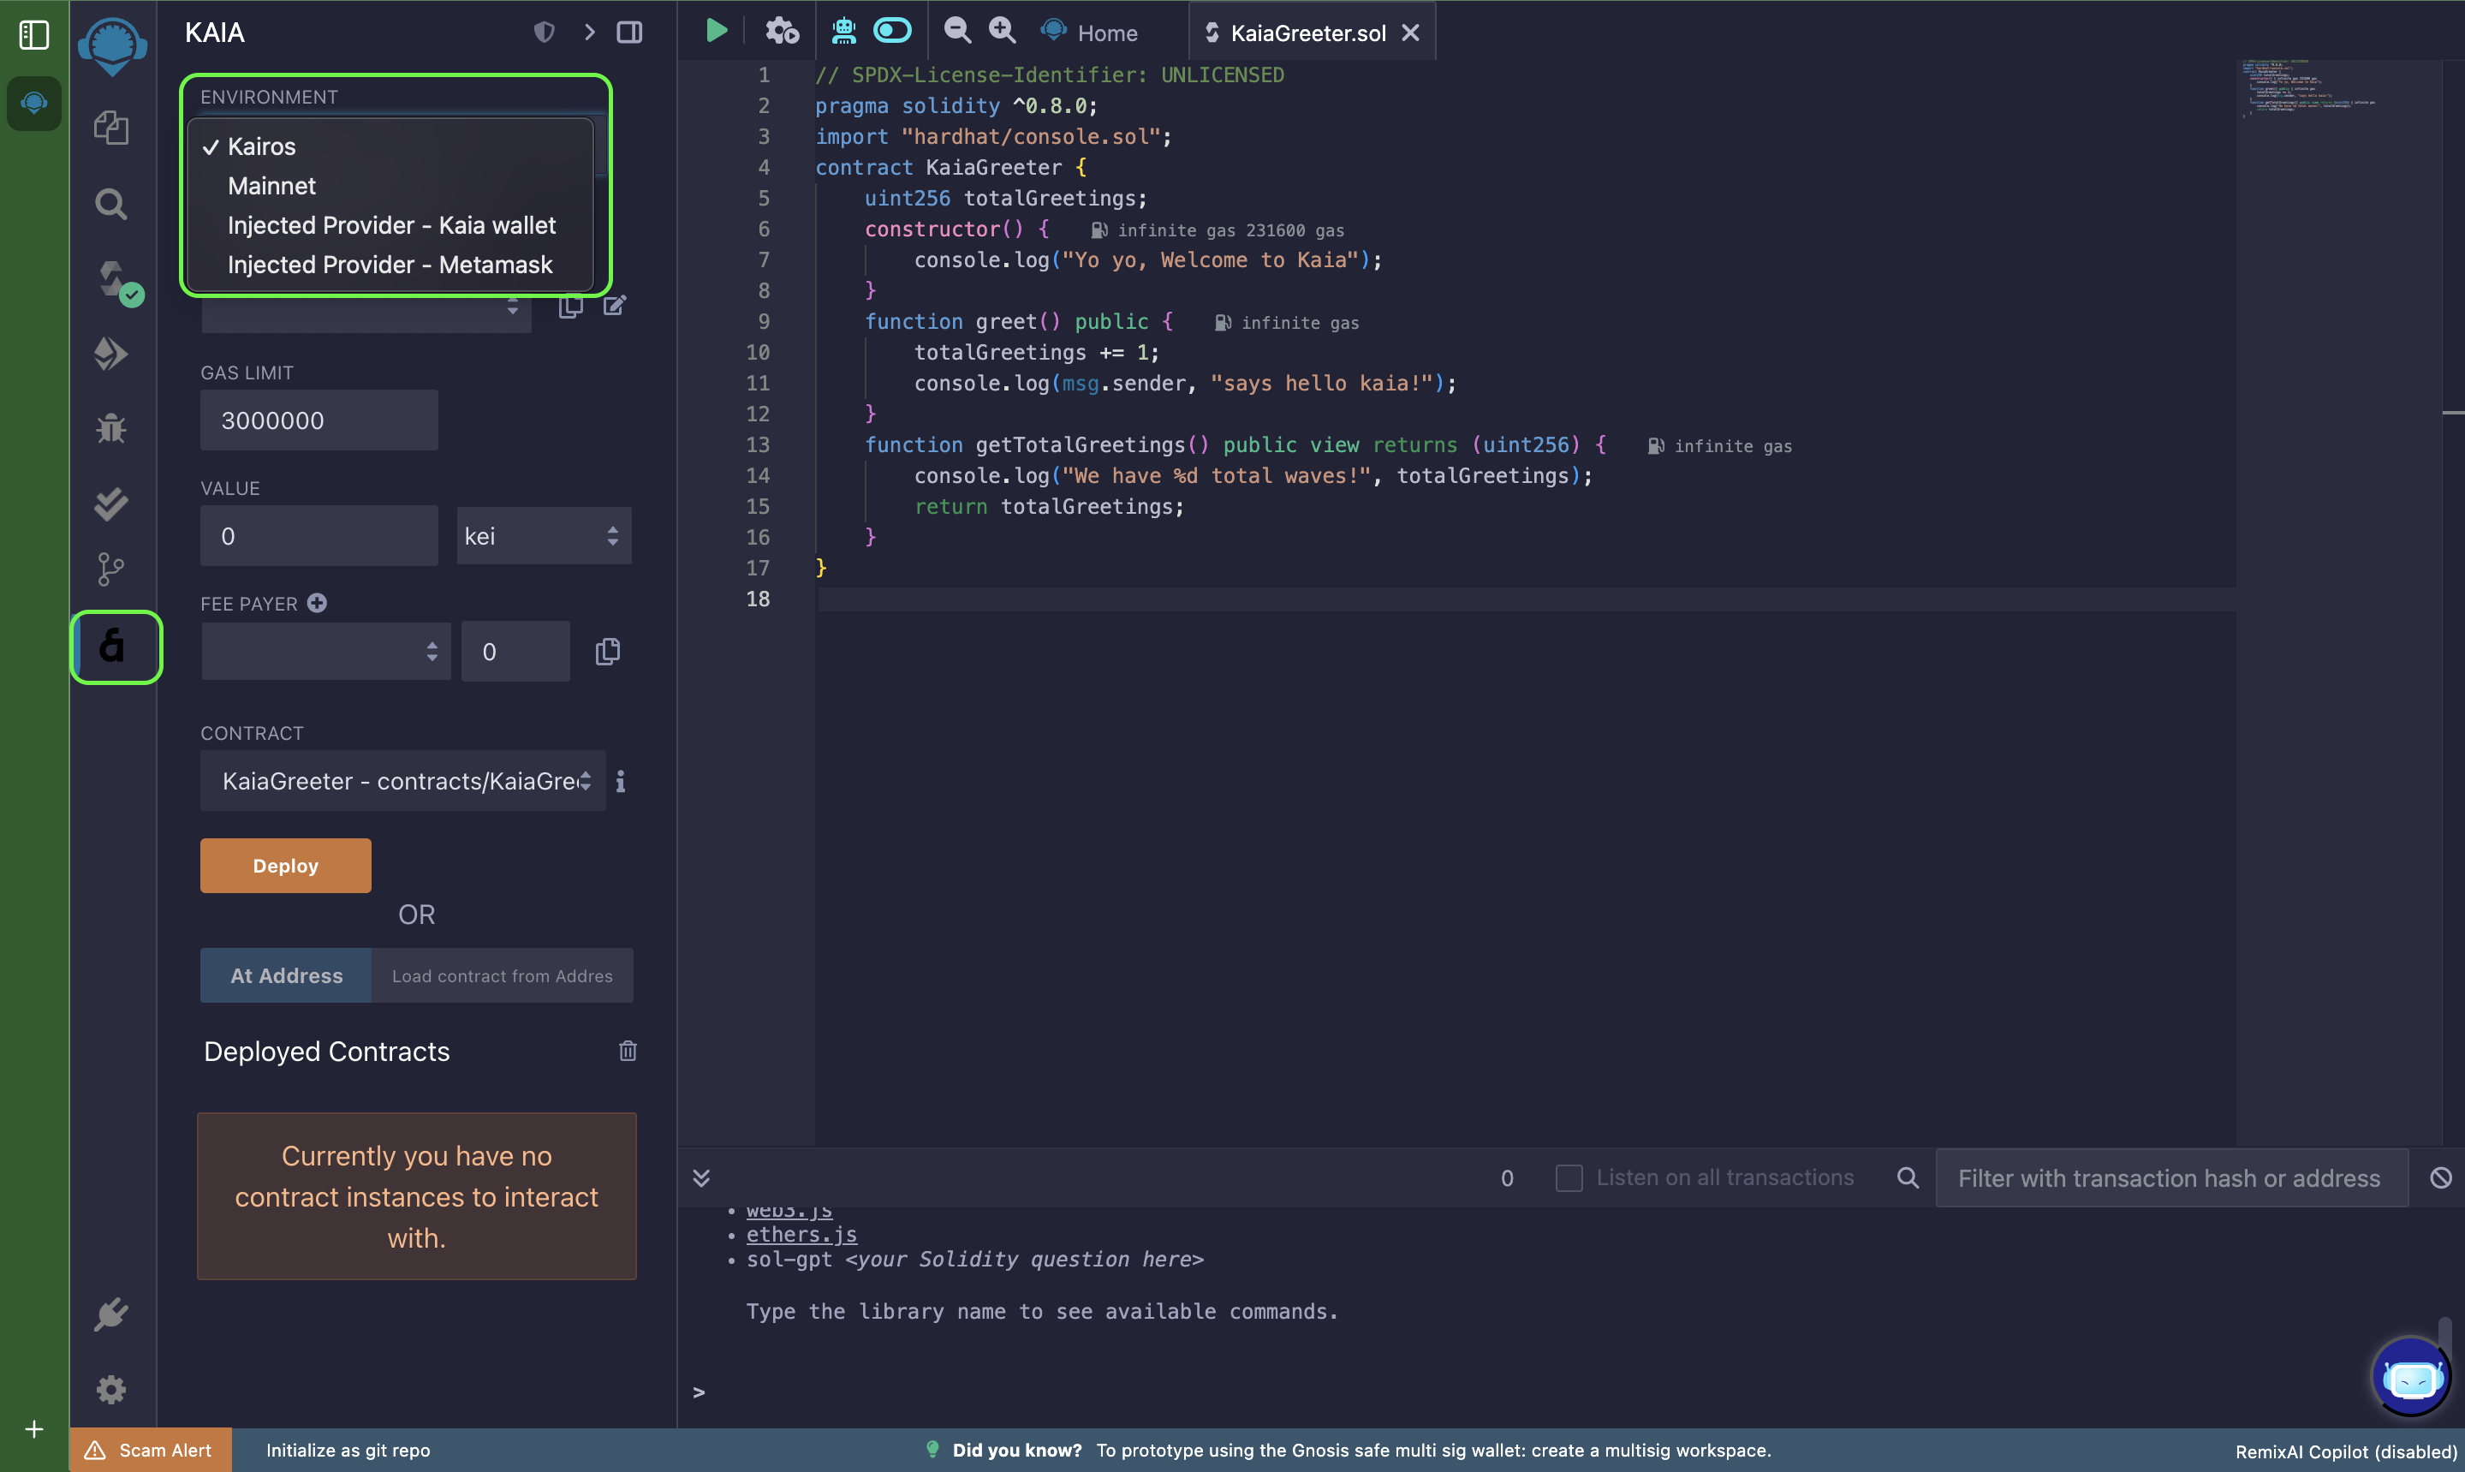The width and height of the screenshot is (2465, 1472).
Task: Open the Settings gear icon
Action: point(111,1389)
